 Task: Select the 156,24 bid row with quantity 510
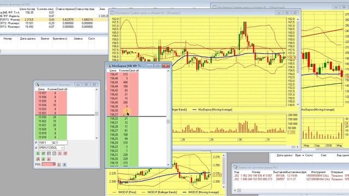click(123, 143)
